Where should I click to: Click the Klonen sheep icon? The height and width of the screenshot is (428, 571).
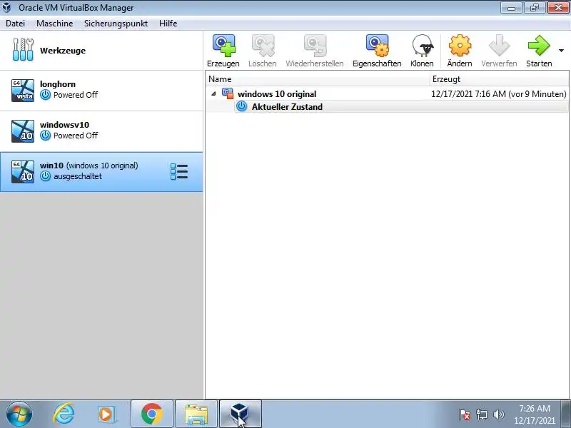coord(423,46)
